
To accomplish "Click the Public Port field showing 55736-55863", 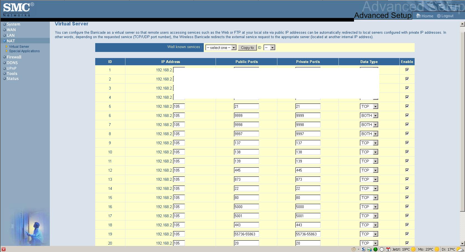I will (246, 234).
